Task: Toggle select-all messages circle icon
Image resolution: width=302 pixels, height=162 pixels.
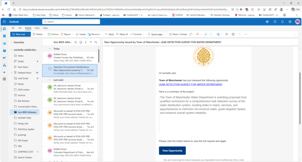Action: (x=81, y=42)
